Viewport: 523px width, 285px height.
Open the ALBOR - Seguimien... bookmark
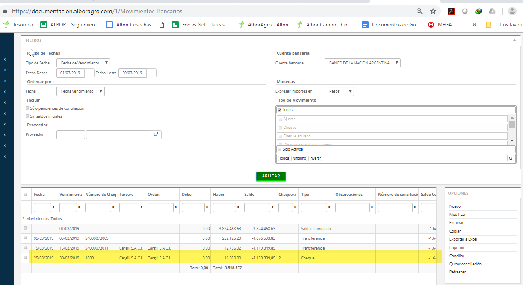(x=69, y=25)
